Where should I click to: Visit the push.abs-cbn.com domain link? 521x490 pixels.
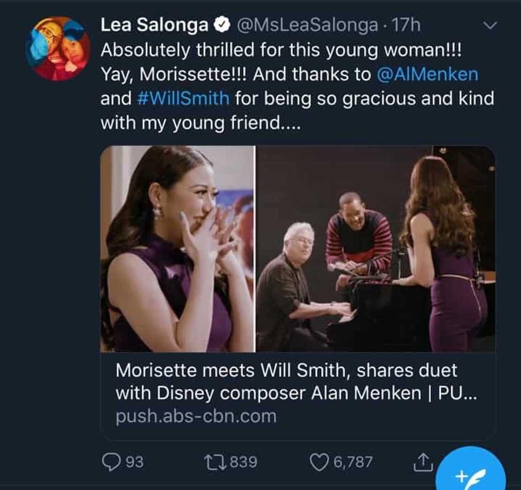pyautogui.click(x=195, y=416)
